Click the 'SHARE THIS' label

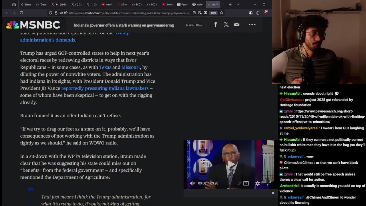tap(196, 25)
